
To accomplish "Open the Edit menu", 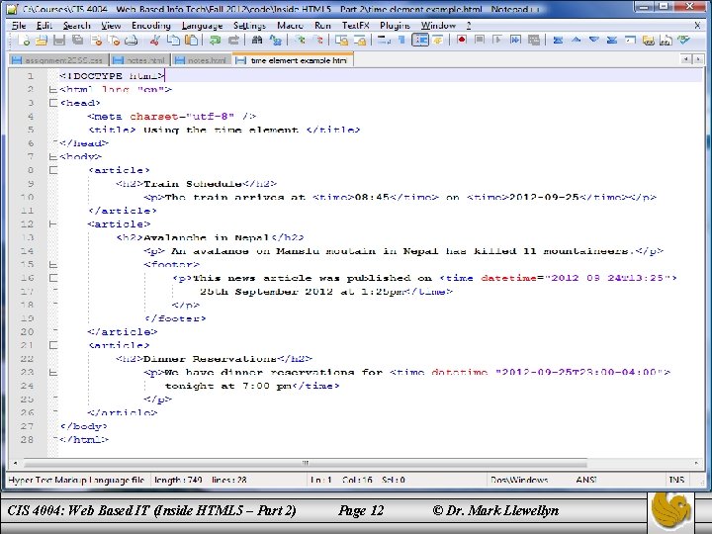I will coord(44,26).
